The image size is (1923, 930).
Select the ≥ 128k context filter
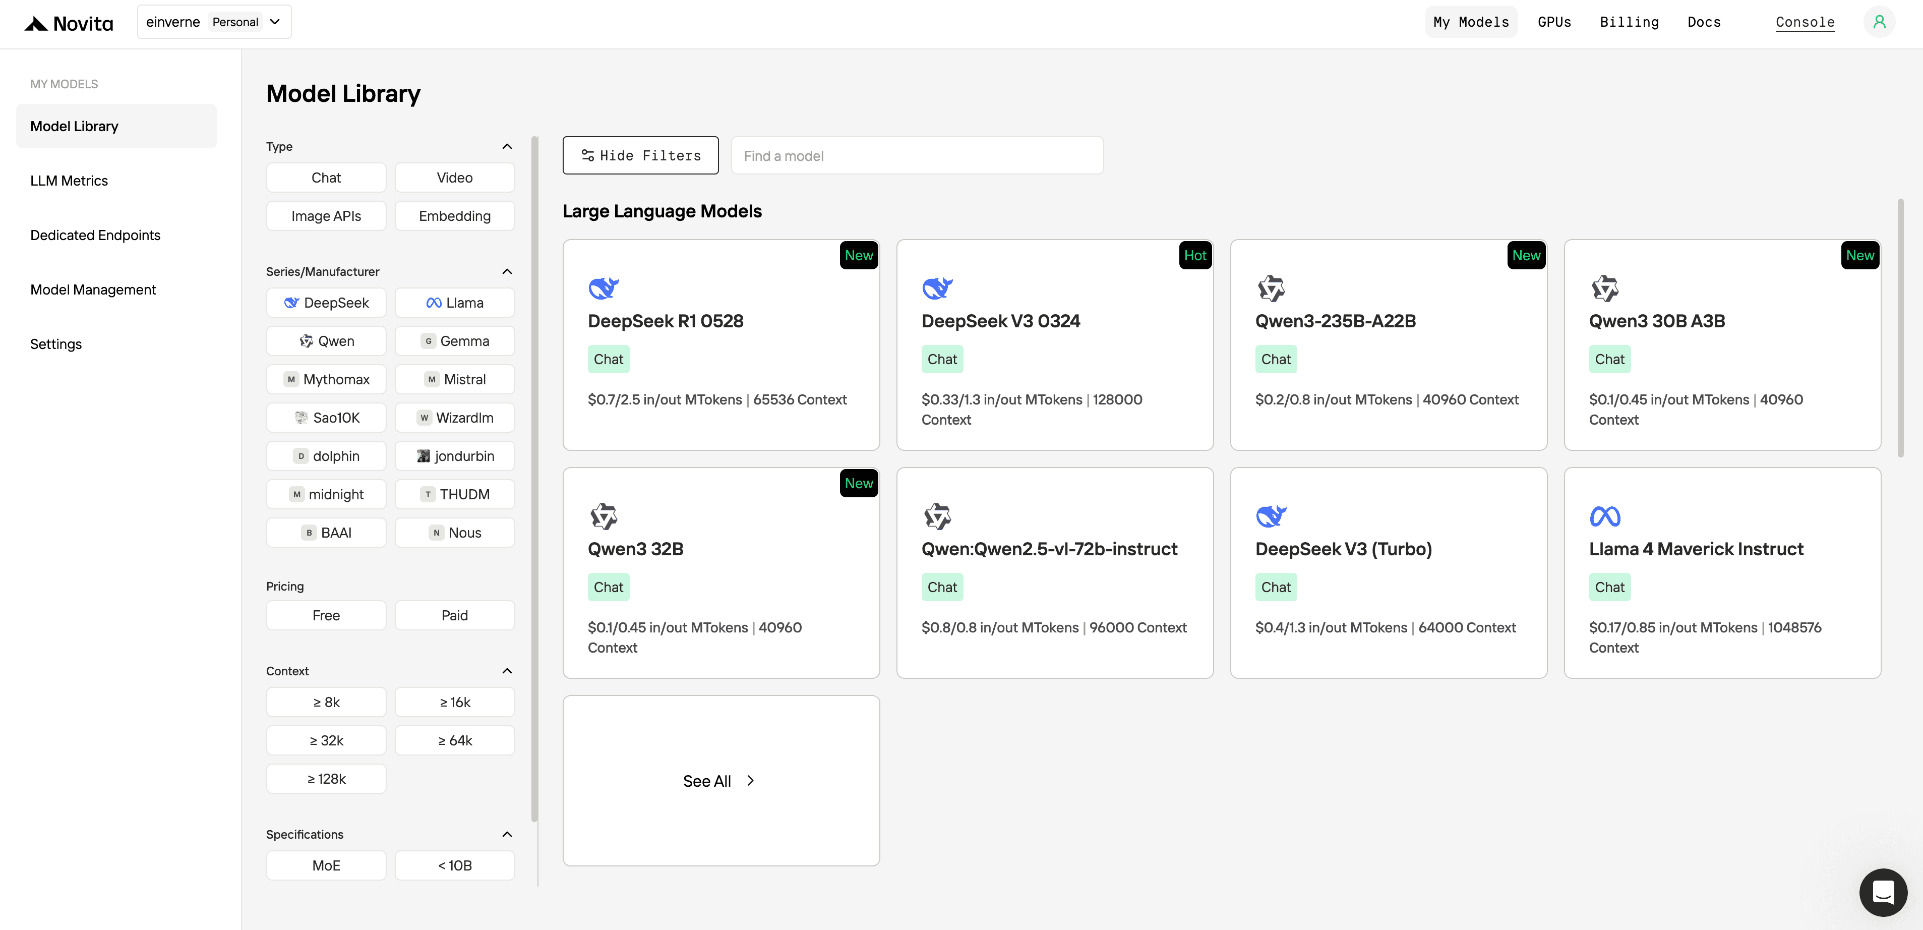[x=326, y=778]
